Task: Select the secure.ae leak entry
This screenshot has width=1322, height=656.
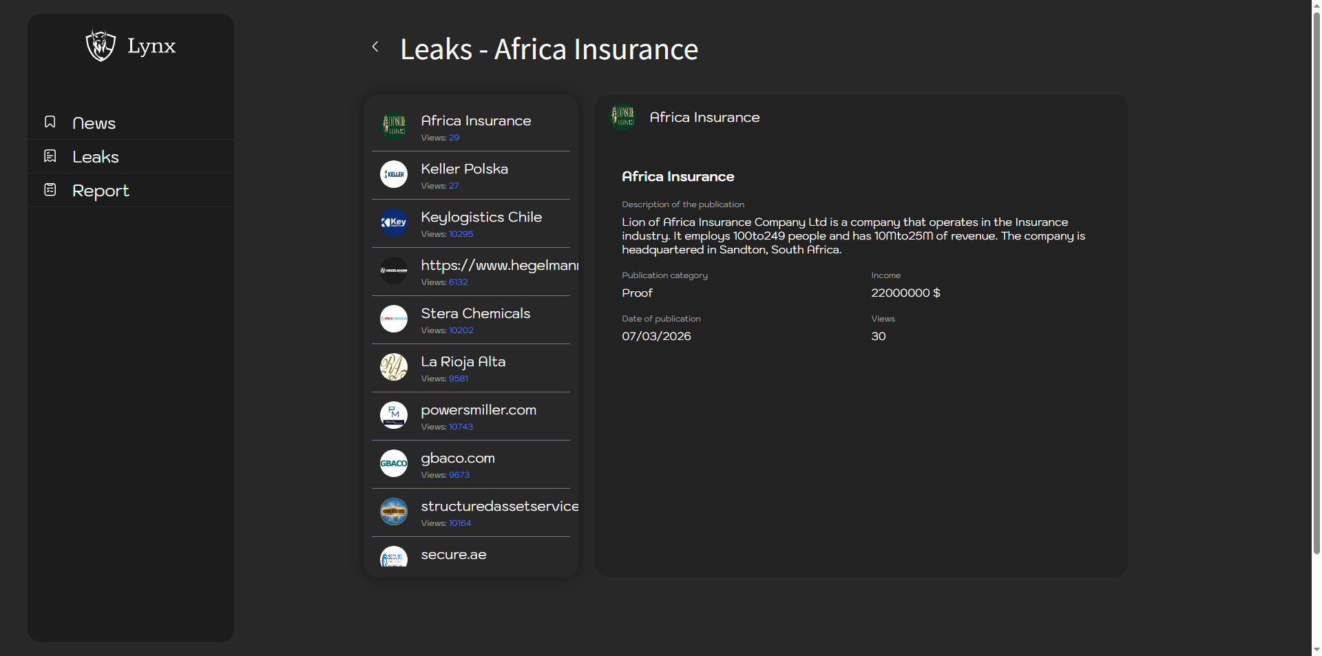Action: pyautogui.click(x=453, y=555)
